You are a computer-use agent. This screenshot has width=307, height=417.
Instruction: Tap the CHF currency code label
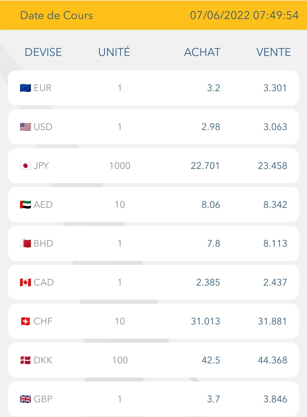[43, 321]
